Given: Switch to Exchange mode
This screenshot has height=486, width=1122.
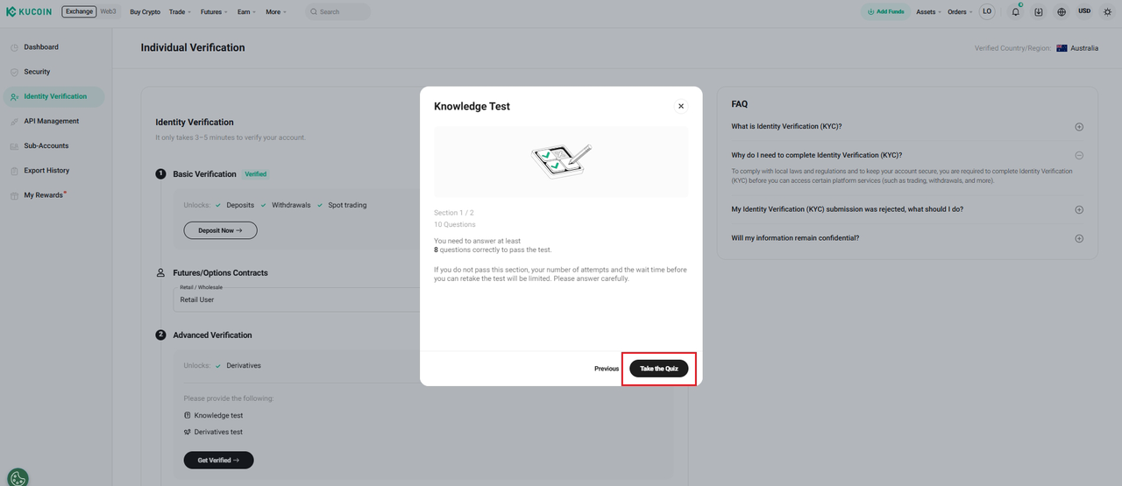Looking at the screenshot, I should [x=79, y=12].
